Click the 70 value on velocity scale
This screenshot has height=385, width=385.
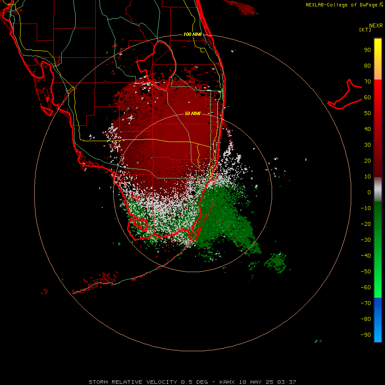coord(367,82)
